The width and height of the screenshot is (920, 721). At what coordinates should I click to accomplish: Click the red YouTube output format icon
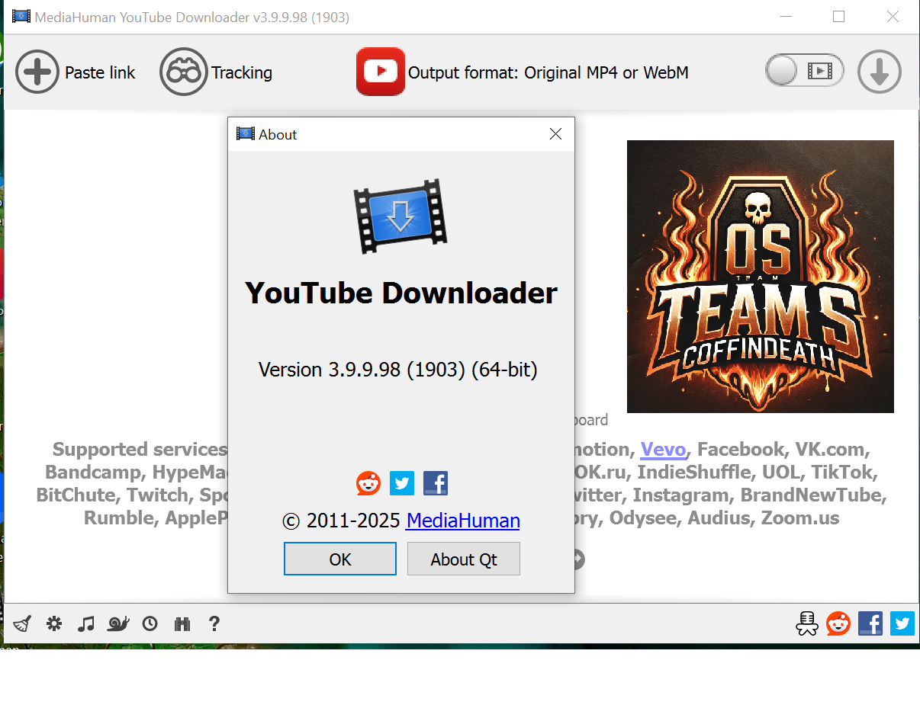[380, 72]
